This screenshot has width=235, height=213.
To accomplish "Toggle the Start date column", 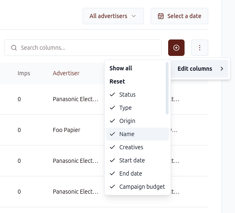I will point(137,160).
